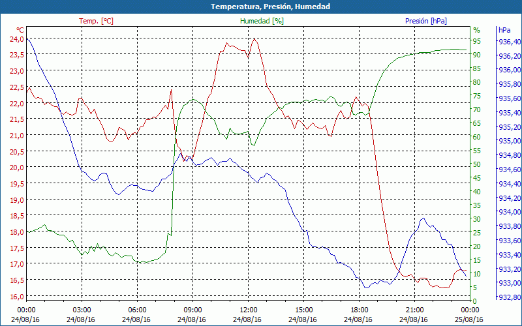Click the 936,40 pressure axis value

point(510,42)
